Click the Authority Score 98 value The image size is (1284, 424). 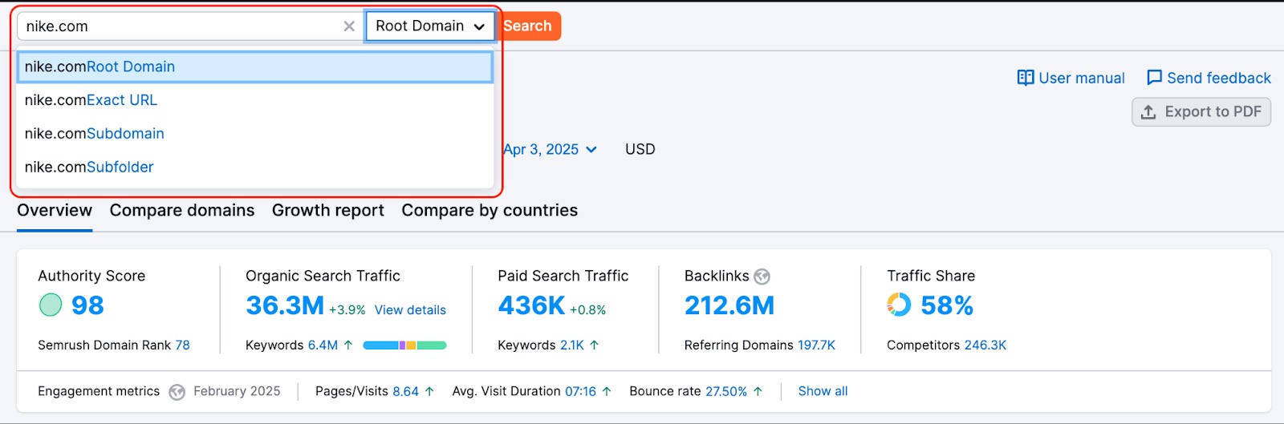pos(87,305)
